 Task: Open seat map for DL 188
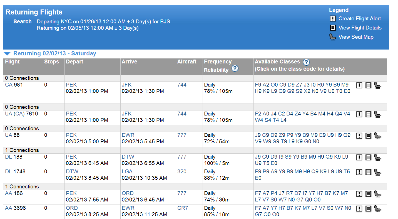(377, 158)
